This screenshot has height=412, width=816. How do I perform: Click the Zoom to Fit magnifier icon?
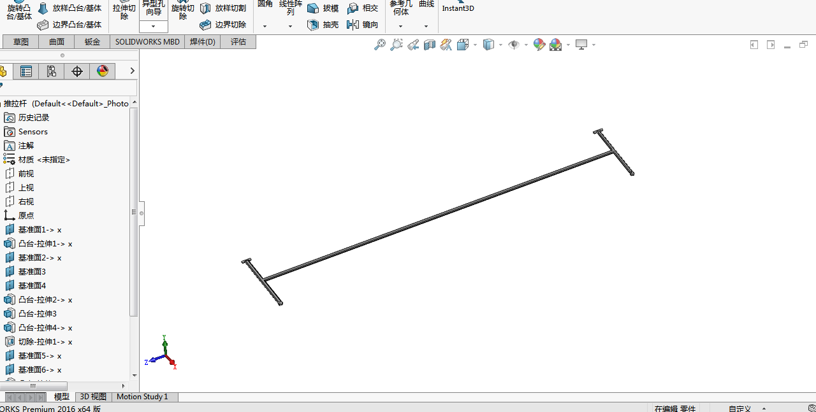pyautogui.click(x=380, y=45)
